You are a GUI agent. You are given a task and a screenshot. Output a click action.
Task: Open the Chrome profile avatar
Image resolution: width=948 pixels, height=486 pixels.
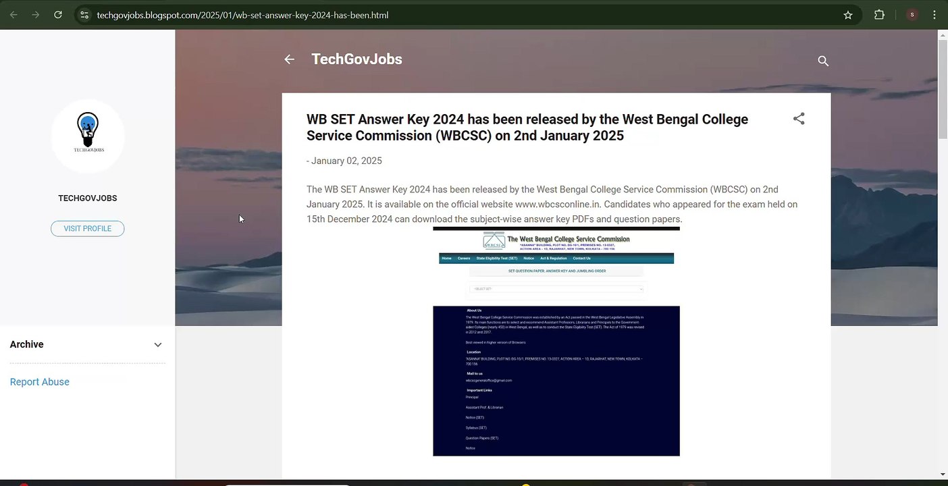[912, 15]
